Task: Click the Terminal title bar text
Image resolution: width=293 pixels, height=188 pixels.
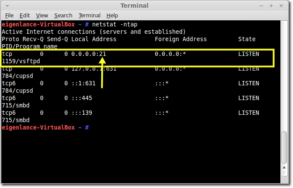Action: click(134, 6)
